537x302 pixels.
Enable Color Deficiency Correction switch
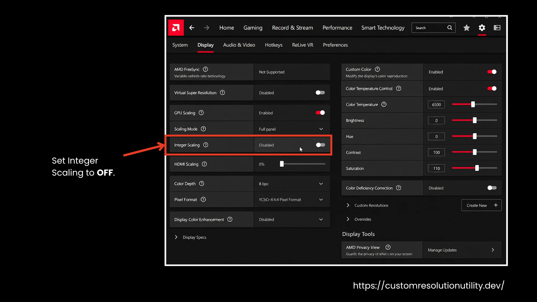[492, 188]
